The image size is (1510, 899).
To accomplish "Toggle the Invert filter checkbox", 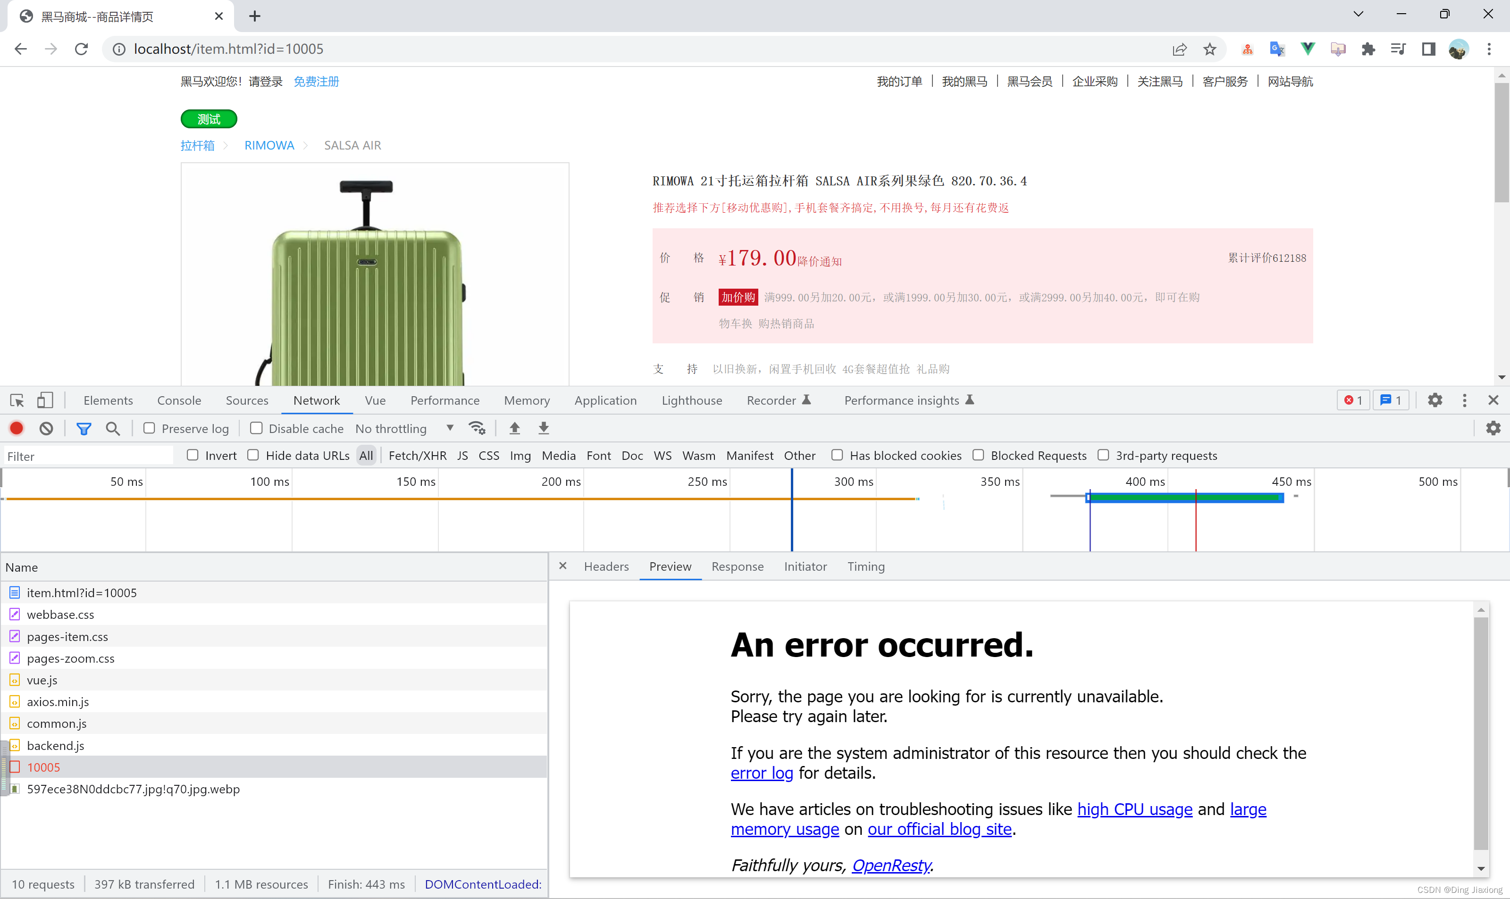I will 193,455.
